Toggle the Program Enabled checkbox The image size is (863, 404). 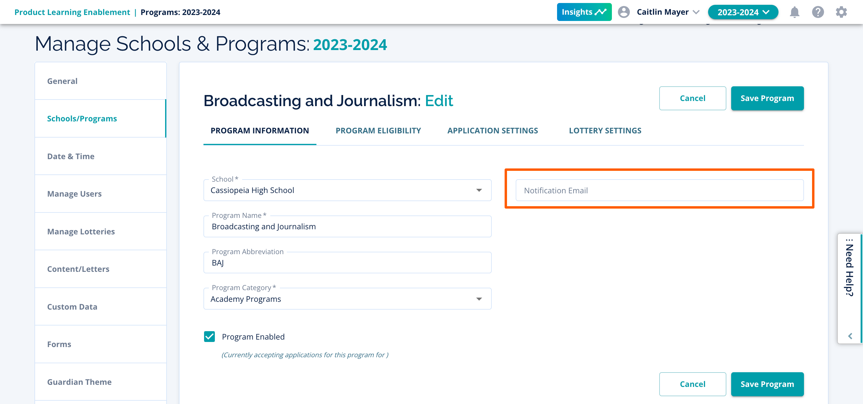pyautogui.click(x=209, y=336)
